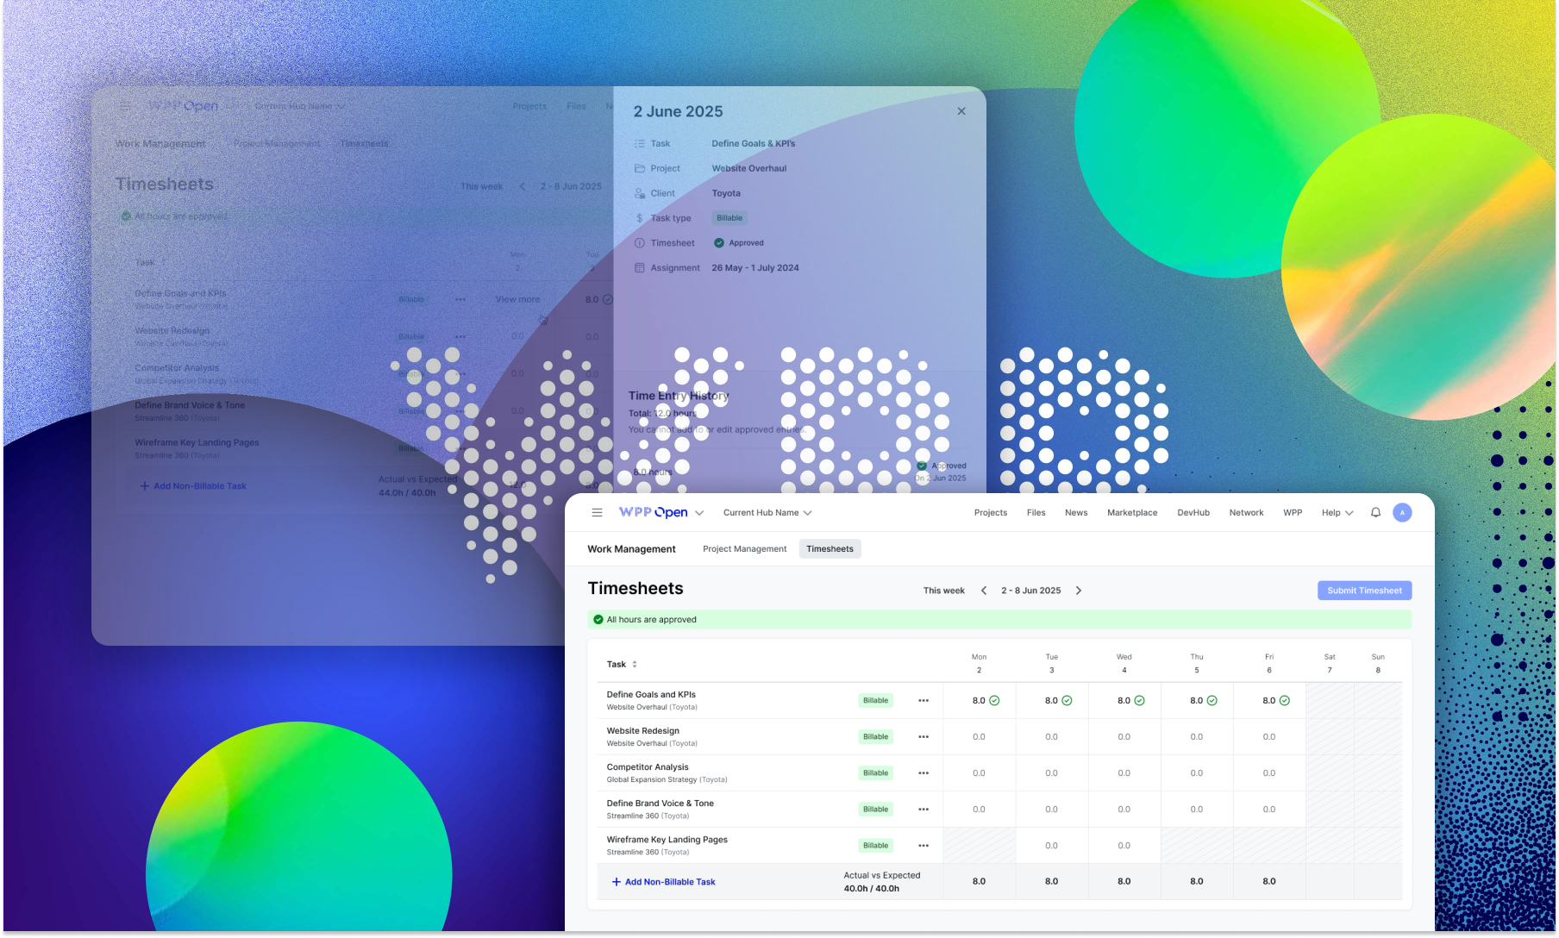1559x938 pixels.
Task: Click Friday hours cell for Define Brand Voice
Action: pyautogui.click(x=1269, y=810)
